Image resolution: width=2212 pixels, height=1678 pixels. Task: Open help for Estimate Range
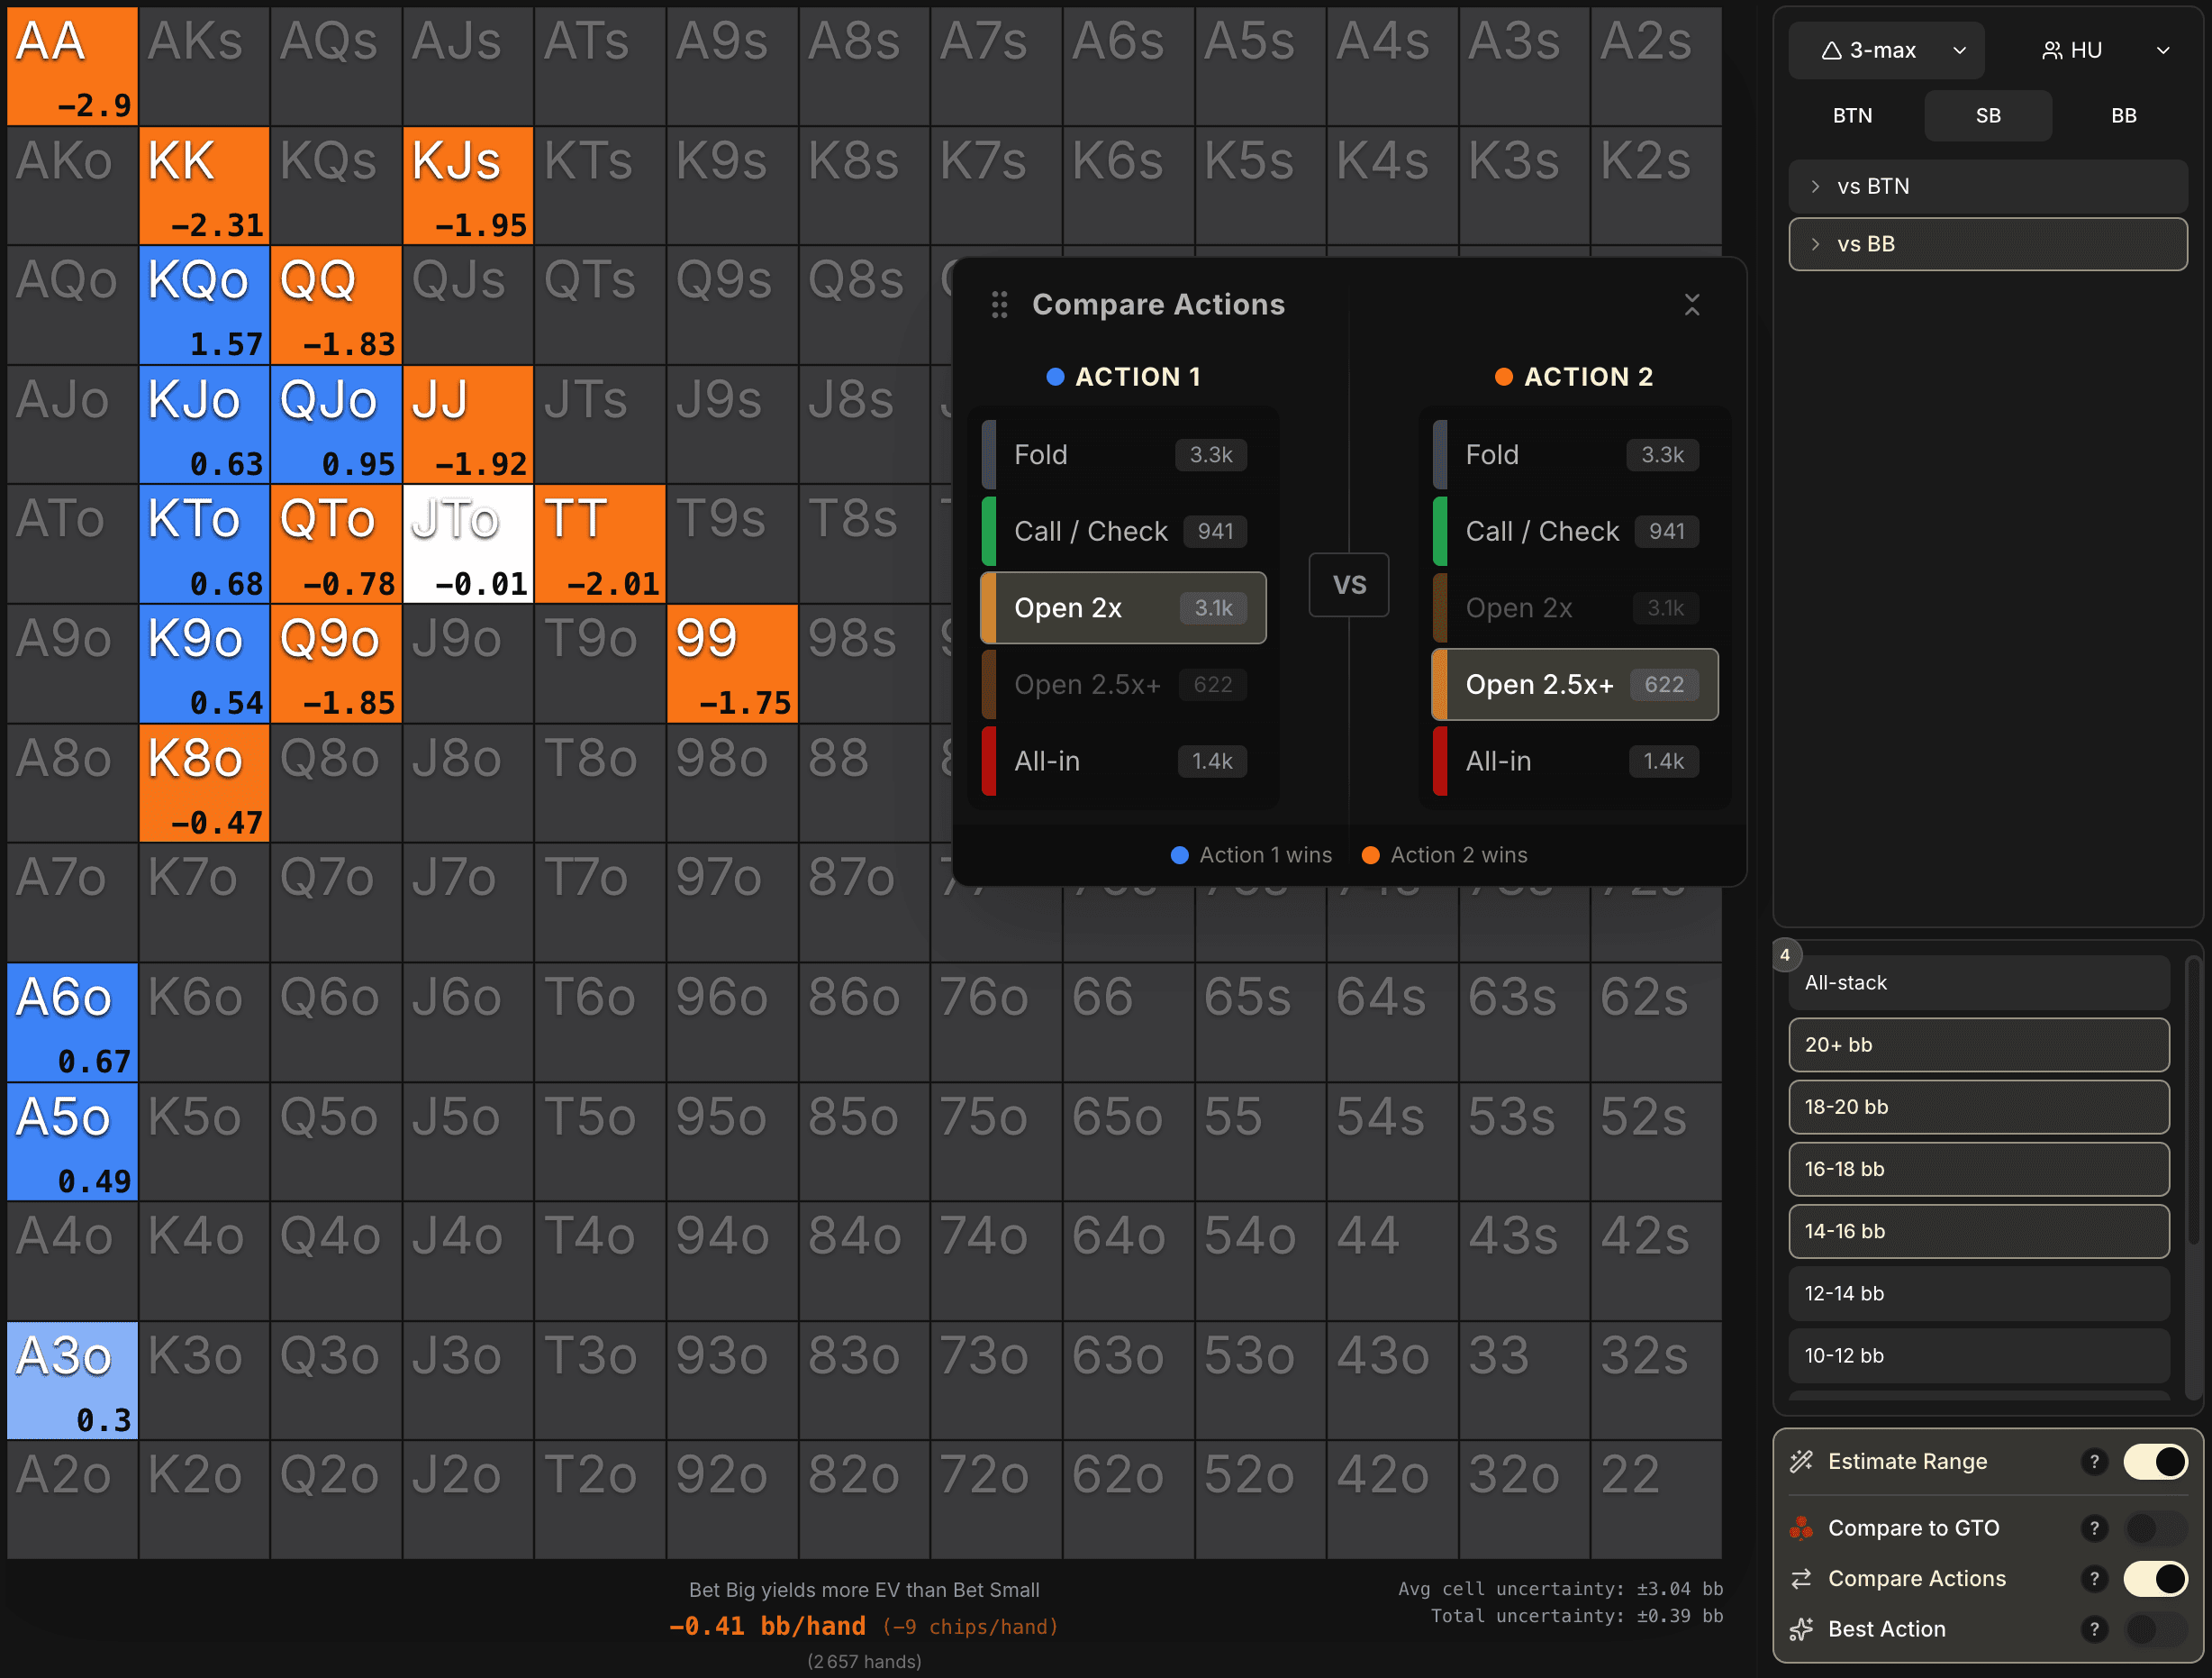point(2094,1461)
